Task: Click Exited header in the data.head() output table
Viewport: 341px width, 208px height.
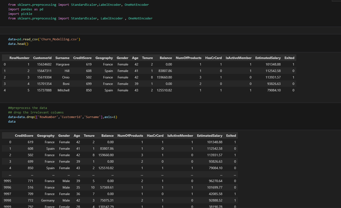Action: pyautogui.click(x=289, y=58)
